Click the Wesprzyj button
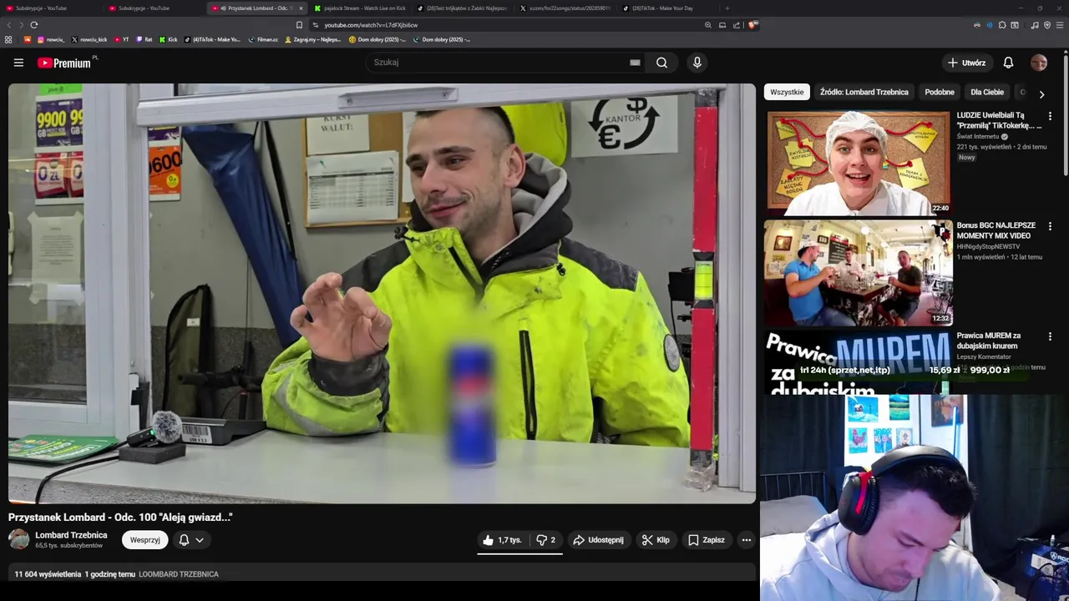This screenshot has width=1069, height=601. coord(144,540)
